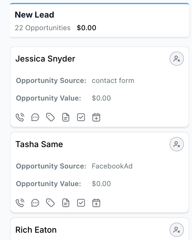Add appointment from Tasha Same calendar icon

pos(96,202)
